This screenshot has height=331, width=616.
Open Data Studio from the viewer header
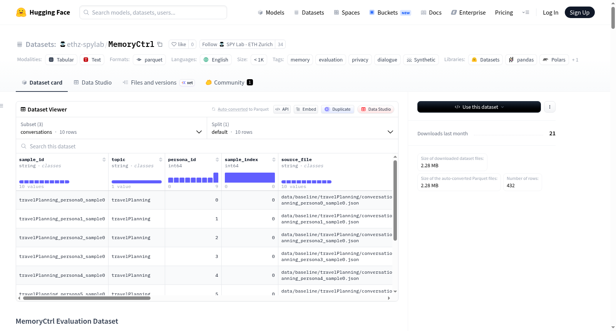(376, 109)
